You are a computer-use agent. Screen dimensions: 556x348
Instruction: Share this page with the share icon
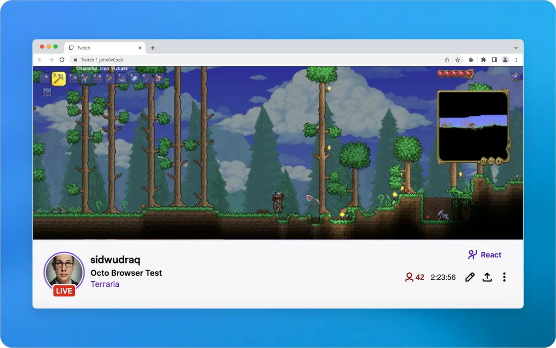447,60
